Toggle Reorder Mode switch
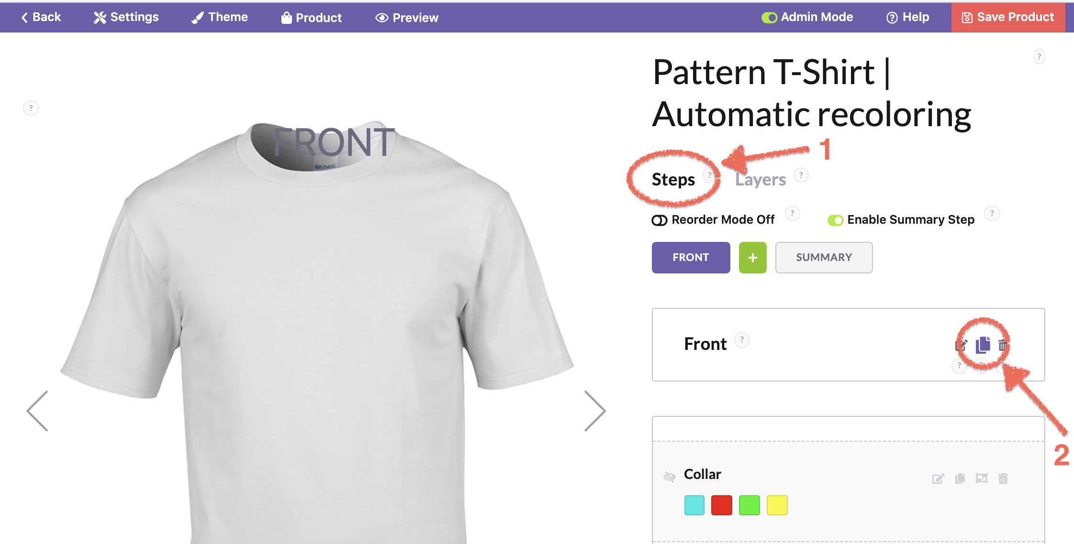1074x544 pixels. [660, 220]
